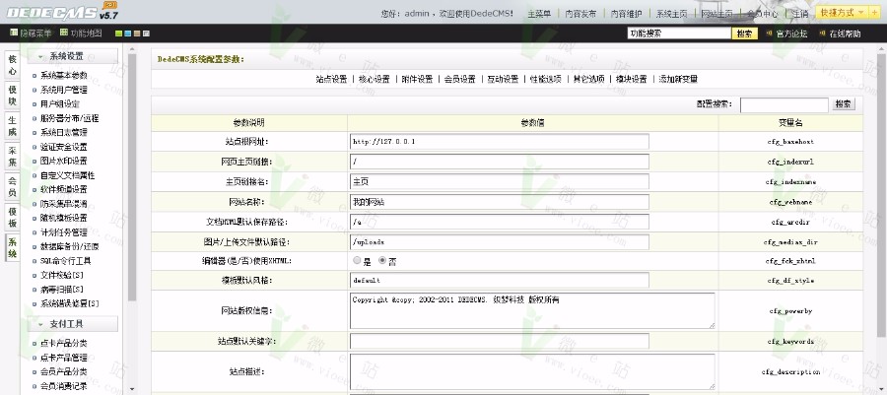This screenshot has width=887, height=395.
Task: Select 是 radio for XHTML editor
Action: [x=357, y=260]
